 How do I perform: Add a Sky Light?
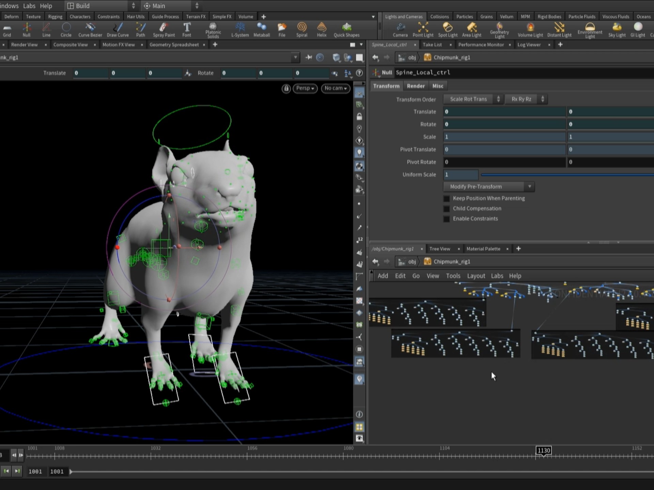(x=617, y=30)
